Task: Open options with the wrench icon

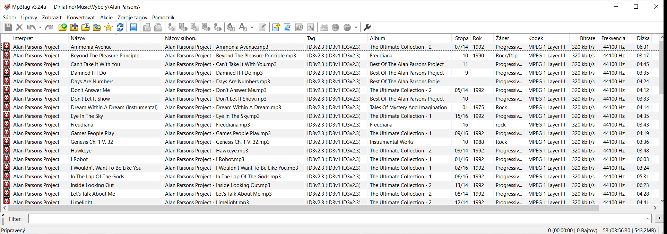Action: pyautogui.click(x=367, y=27)
